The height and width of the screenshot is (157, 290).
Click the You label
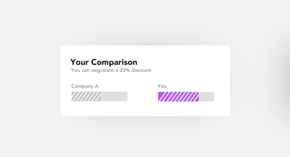point(162,86)
